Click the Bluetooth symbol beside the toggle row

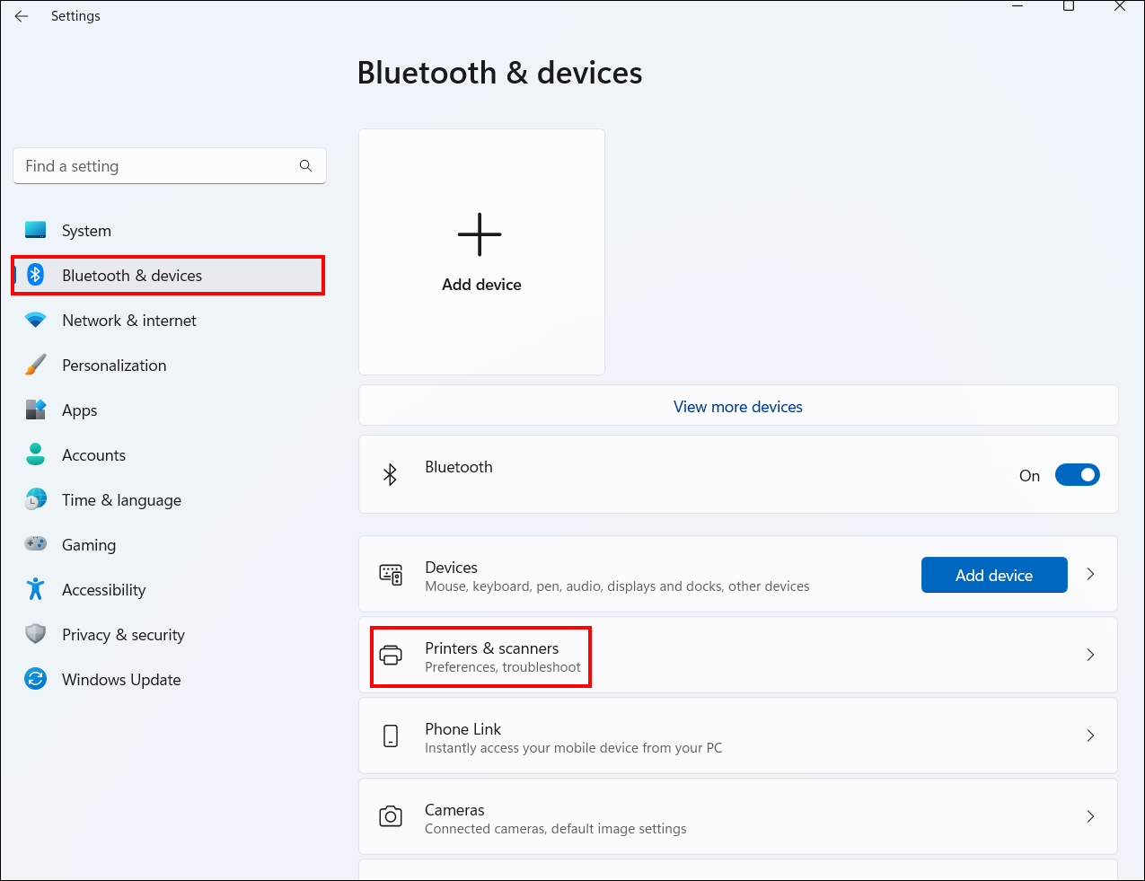pos(390,474)
